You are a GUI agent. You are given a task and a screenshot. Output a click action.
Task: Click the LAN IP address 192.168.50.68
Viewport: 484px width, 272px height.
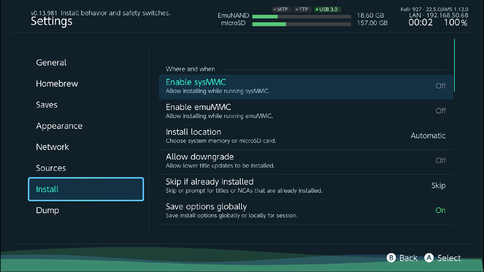[439, 15]
